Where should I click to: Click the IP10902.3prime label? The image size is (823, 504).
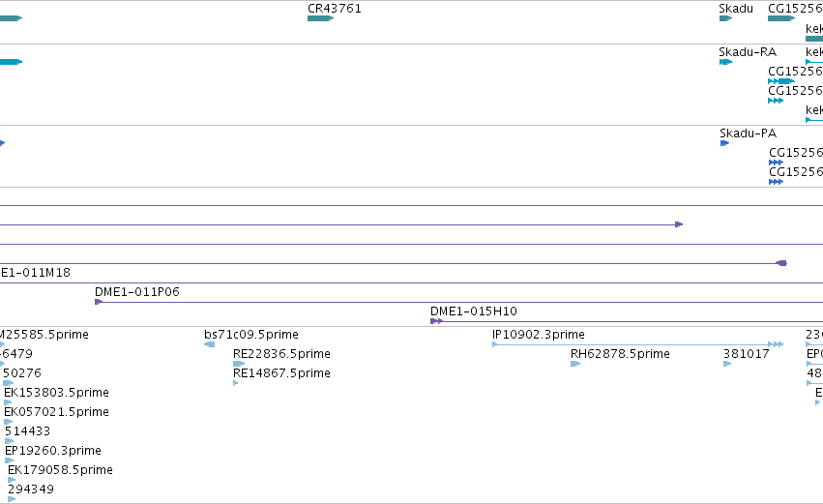pyautogui.click(x=539, y=335)
